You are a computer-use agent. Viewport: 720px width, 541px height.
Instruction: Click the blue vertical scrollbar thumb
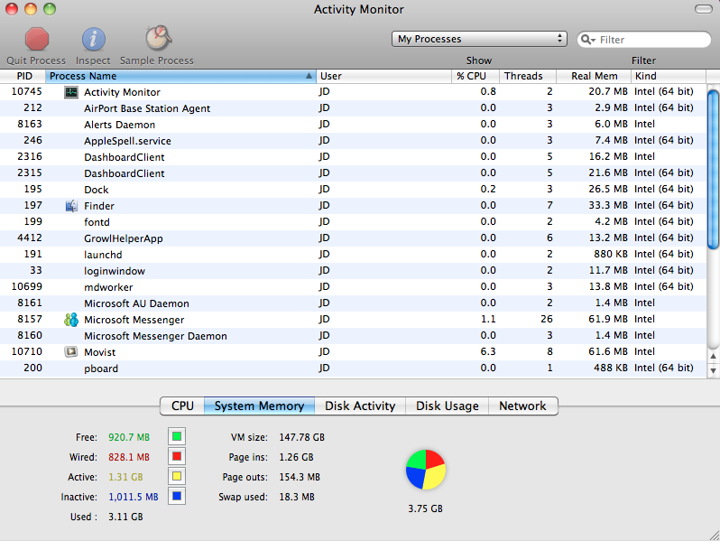pyautogui.click(x=713, y=170)
